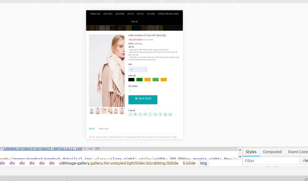Click the struck-through 200.000 VNĐ price
This screenshot has width=308, height=181.
coord(148,40)
